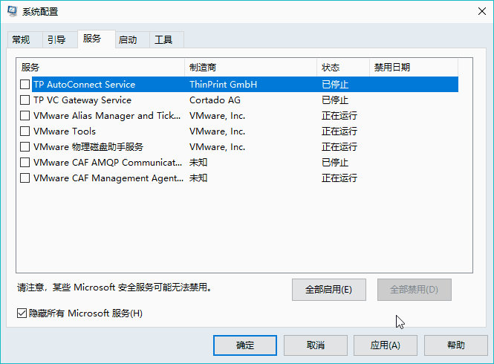This screenshot has height=364, width=494.
Task: Click the 禁用日期 column header
Action: coord(413,68)
